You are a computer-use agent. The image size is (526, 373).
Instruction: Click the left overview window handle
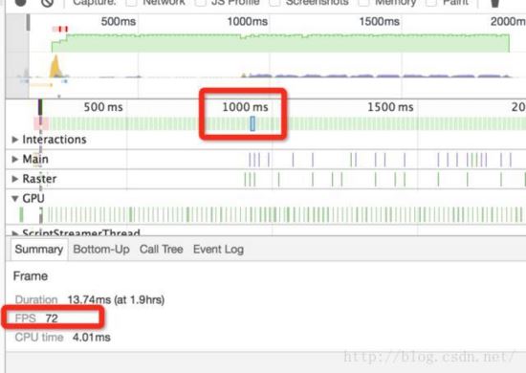click(28, 23)
